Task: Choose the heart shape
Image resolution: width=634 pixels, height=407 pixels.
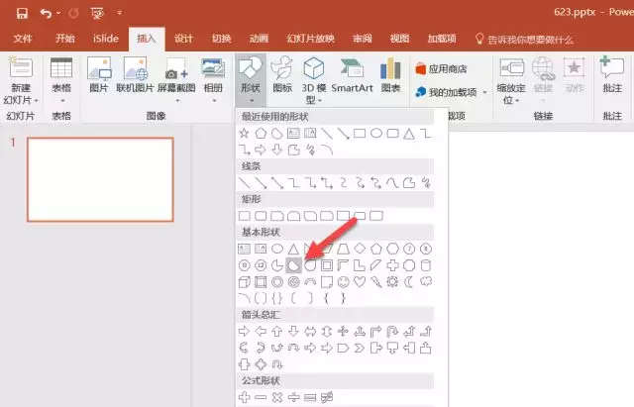Action: (x=360, y=281)
